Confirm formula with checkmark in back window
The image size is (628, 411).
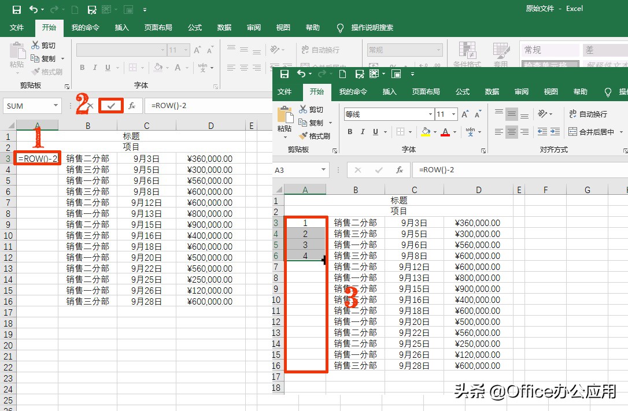pyautogui.click(x=111, y=106)
